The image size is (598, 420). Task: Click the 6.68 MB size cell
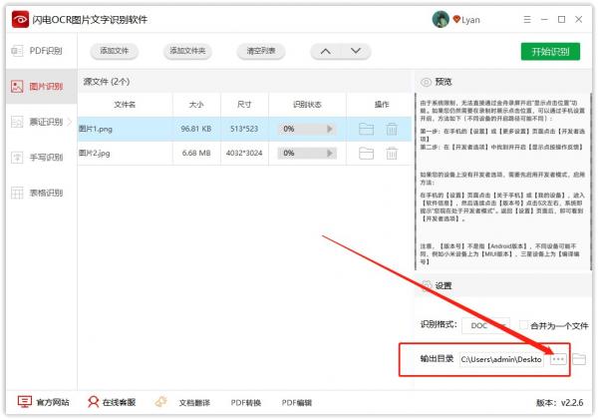click(x=196, y=153)
